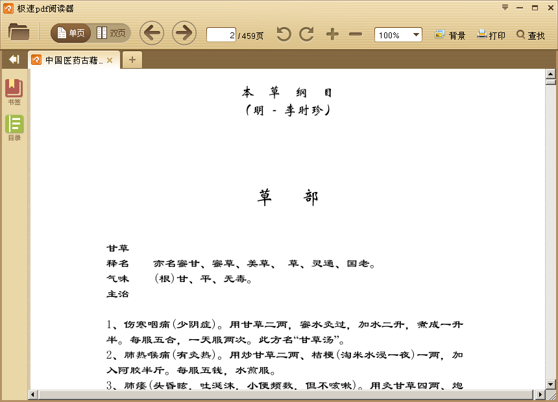558x402 pixels.
Task: Select 100% in the zoom combo box
Action: 392,34
